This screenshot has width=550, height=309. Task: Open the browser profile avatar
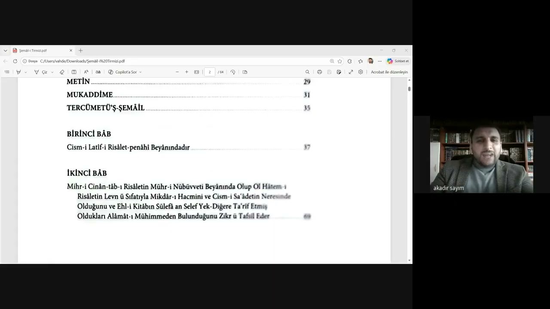click(370, 61)
